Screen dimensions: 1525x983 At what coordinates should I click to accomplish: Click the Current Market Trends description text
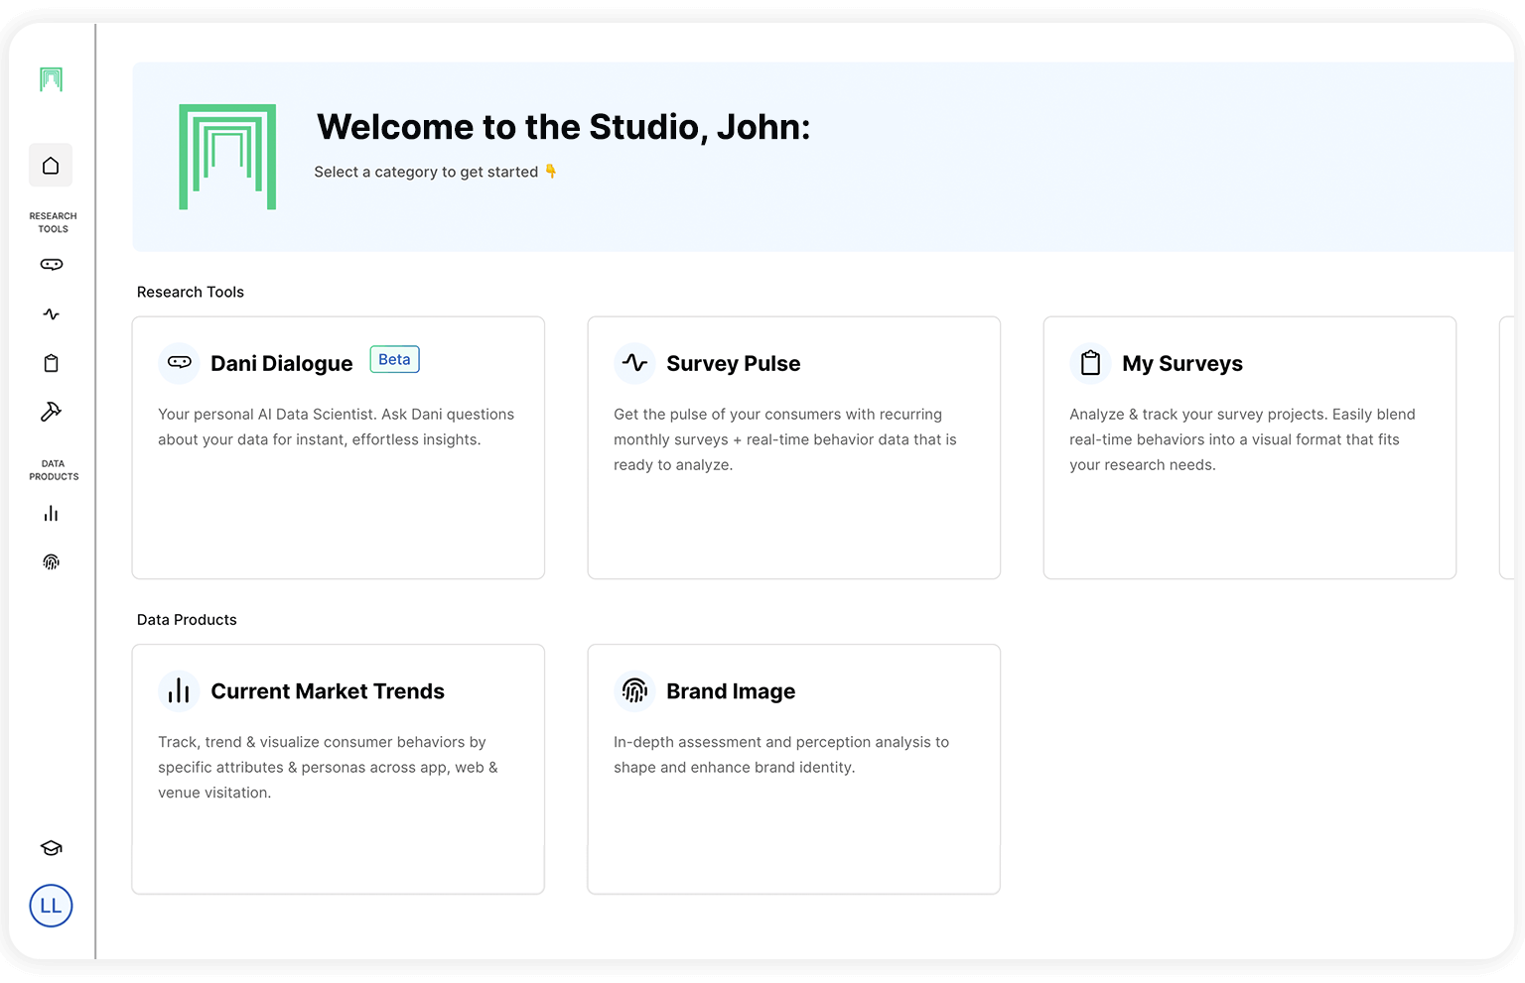pos(328,767)
